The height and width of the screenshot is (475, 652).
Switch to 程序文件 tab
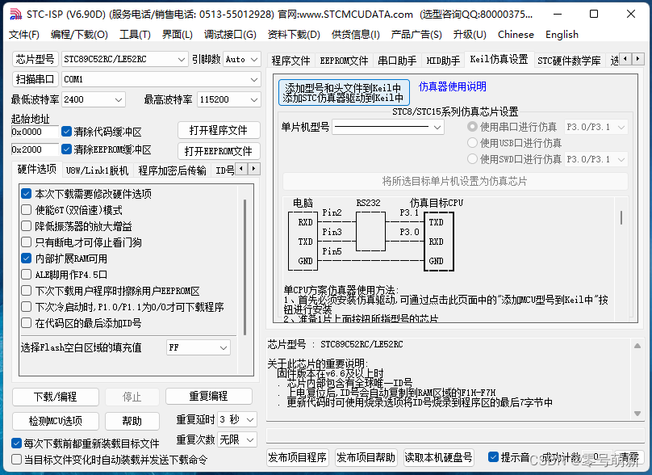290,61
